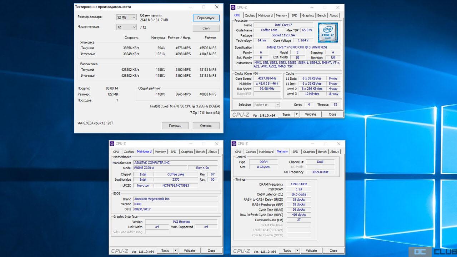Open Mainboard tab in the Memory window
The width and height of the screenshot is (457, 257).
(266, 152)
